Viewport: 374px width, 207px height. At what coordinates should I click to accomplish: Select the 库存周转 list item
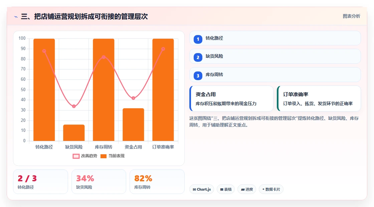pyautogui.click(x=275, y=75)
